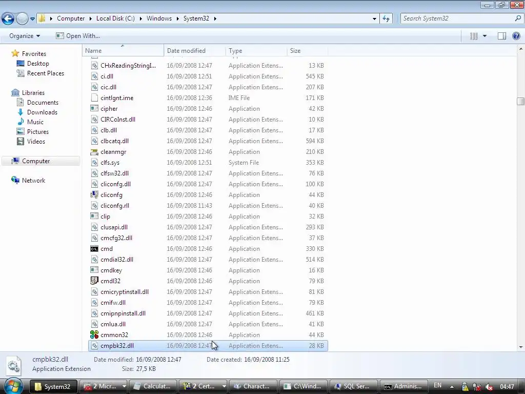This screenshot has height=394, width=525.
Task: Click the EN language indicator
Action: click(438, 386)
